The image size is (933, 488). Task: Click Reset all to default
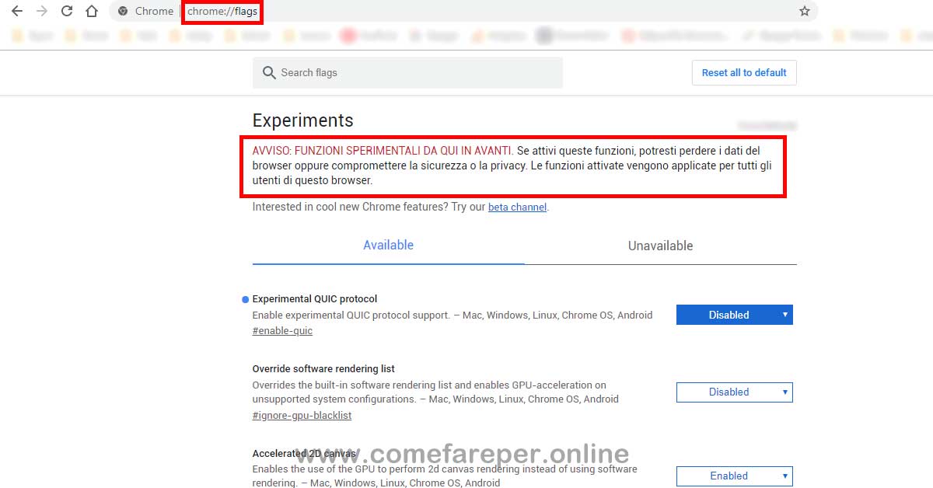click(744, 72)
